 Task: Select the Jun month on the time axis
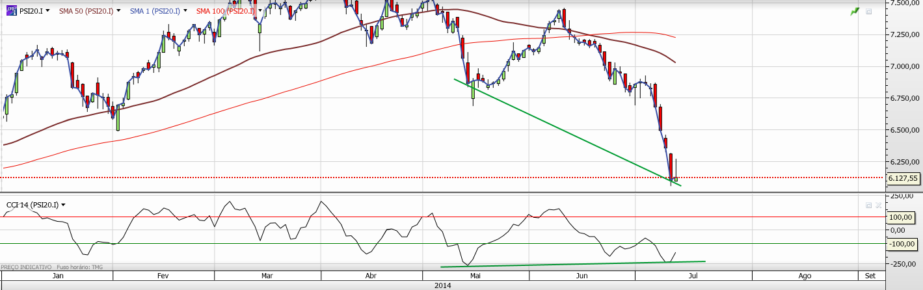point(582,276)
